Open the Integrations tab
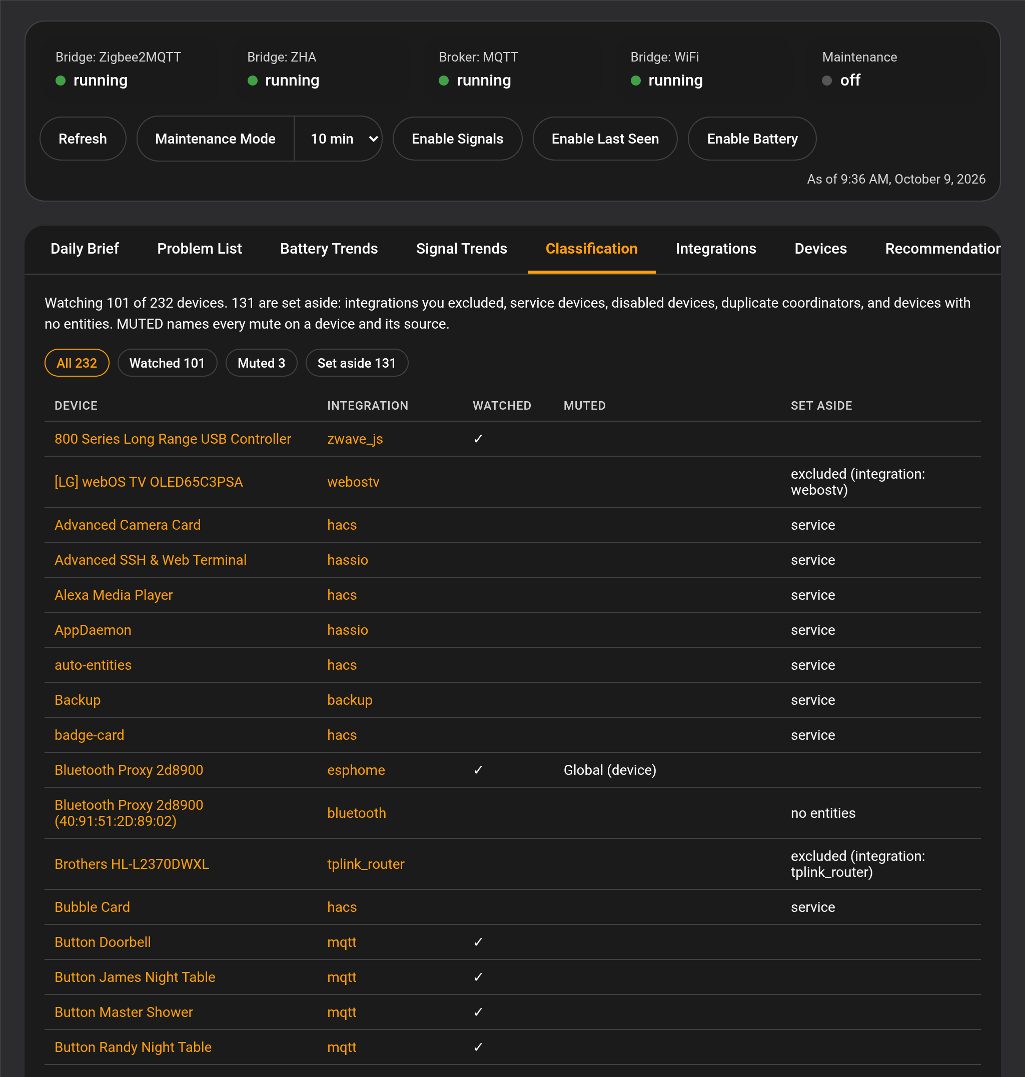The width and height of the screenshot is (1025, 1077). tap(716, 249)
